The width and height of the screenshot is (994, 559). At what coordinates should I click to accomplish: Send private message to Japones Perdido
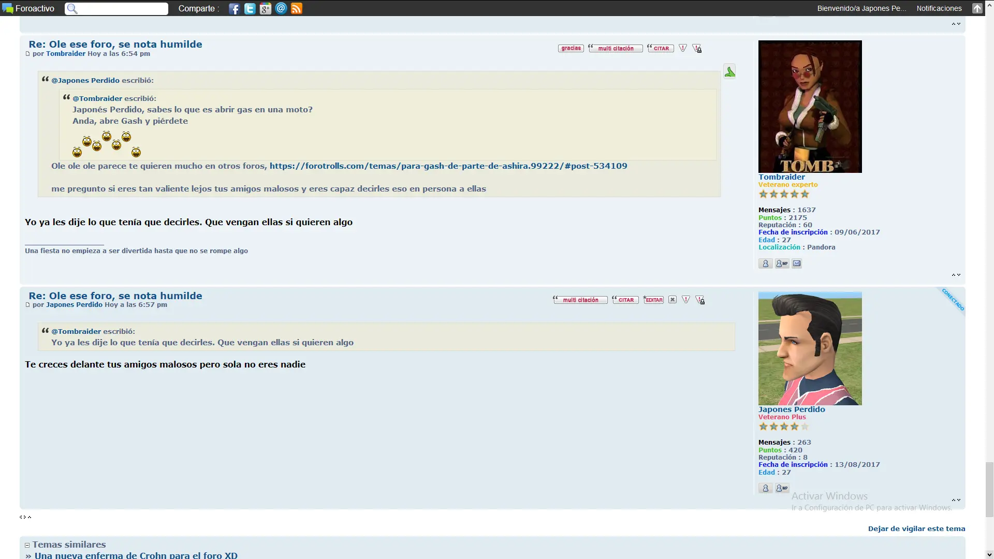click(x=782, y=488)
